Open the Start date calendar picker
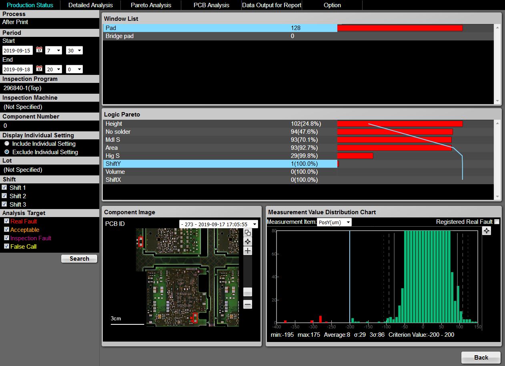The image size is (505, 366). (39, 50)
